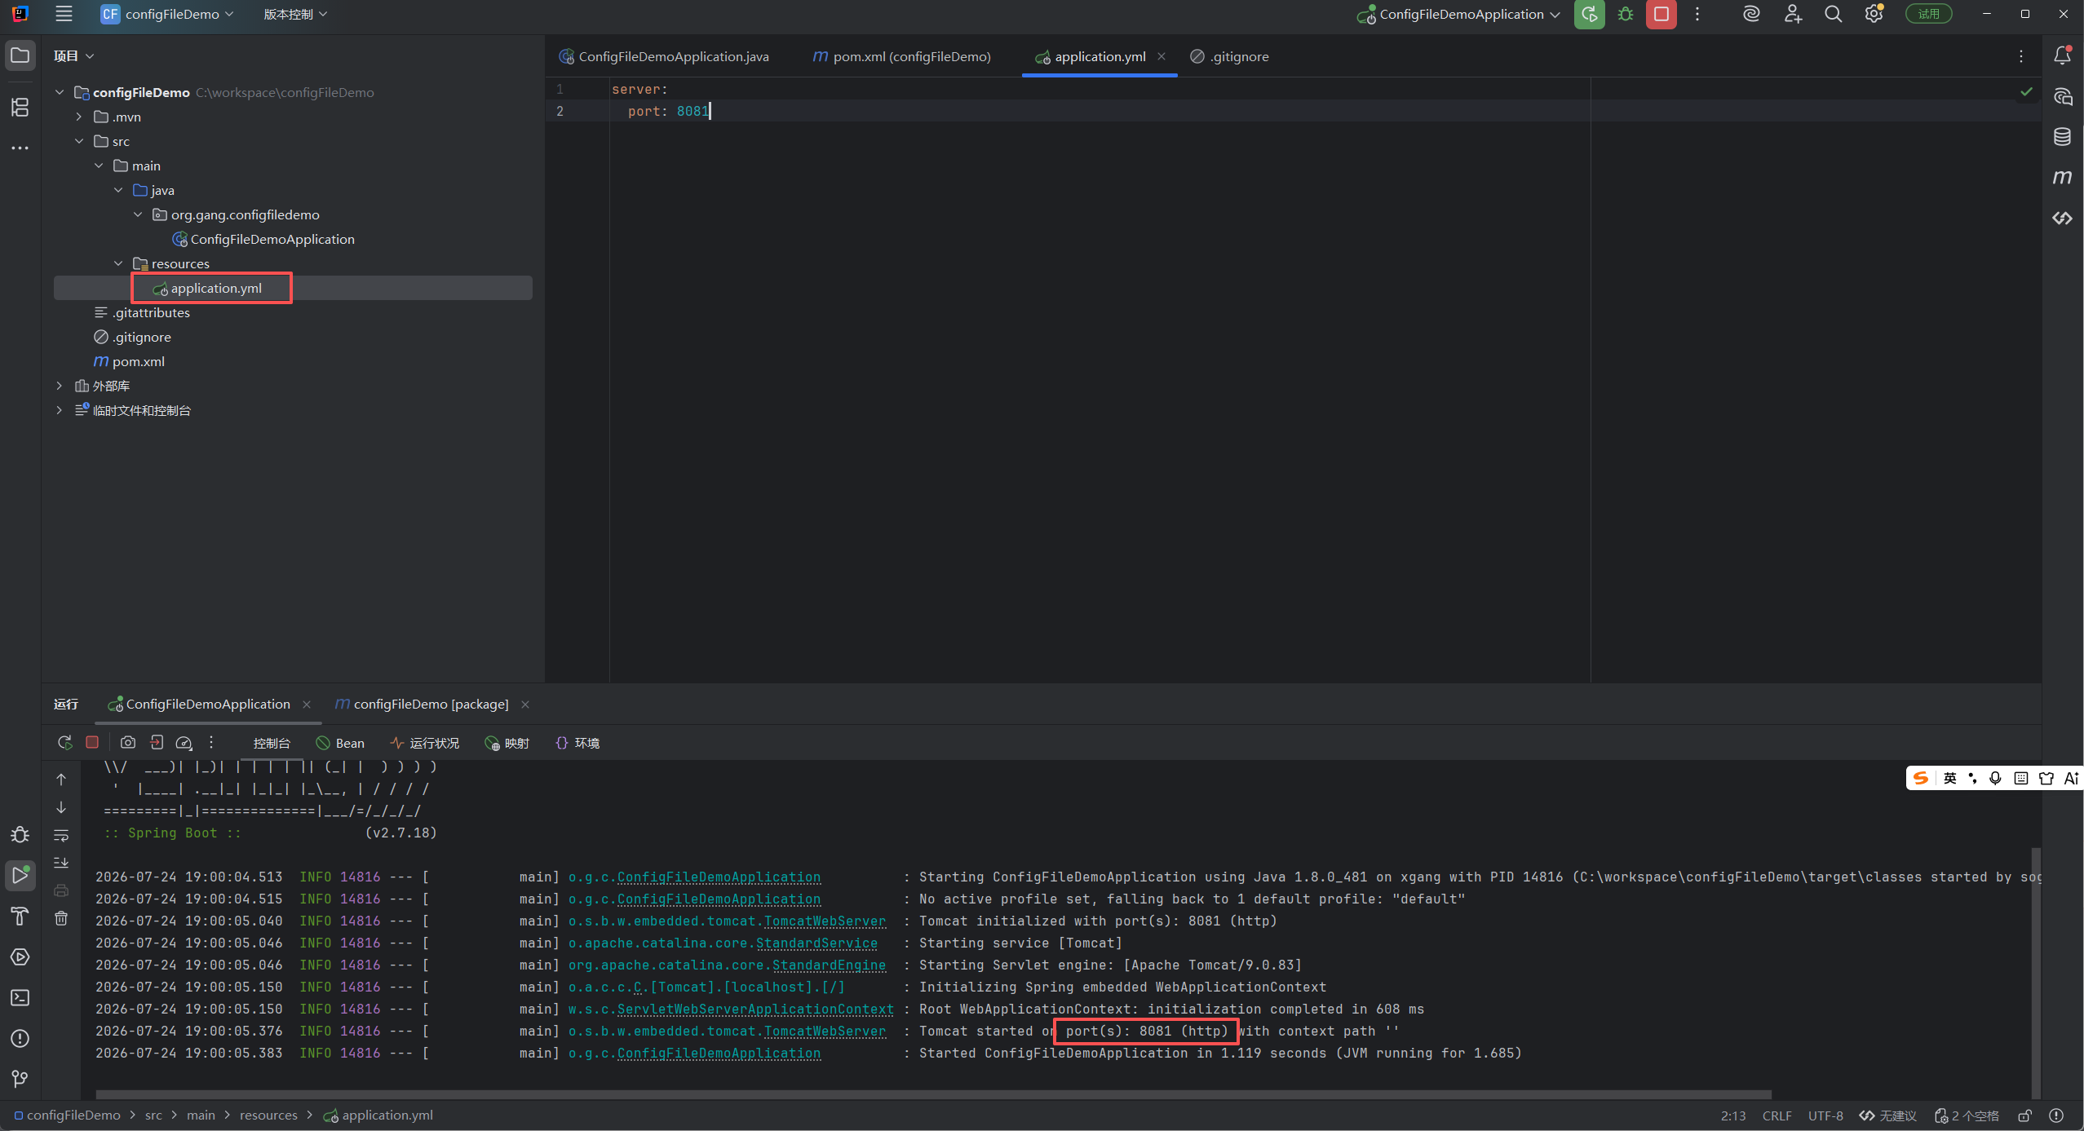Screen dimensions: 2084x1131
Task: Collapse the resources folder
Action: 118,263
